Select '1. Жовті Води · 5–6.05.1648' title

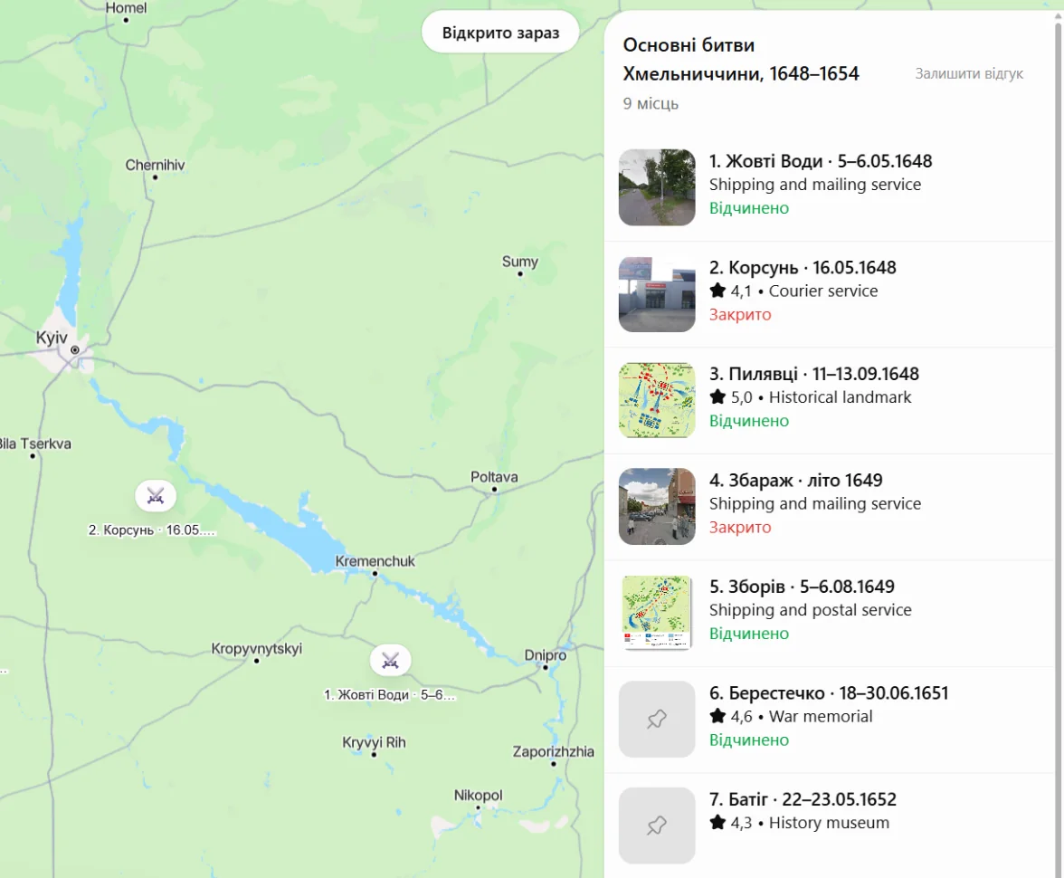coord(821,161)
